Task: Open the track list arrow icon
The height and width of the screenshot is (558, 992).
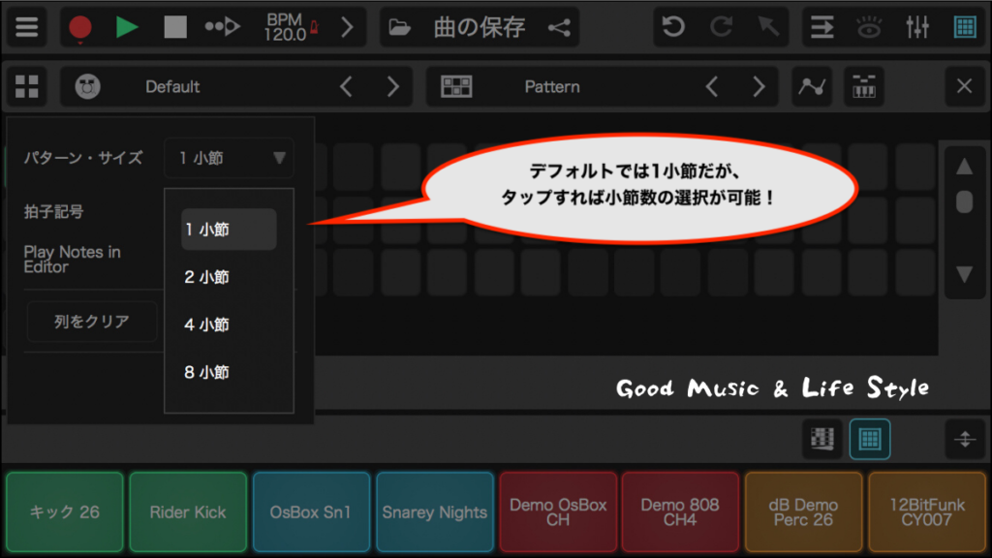Action: pyautogui.click(x=821, y=27)
